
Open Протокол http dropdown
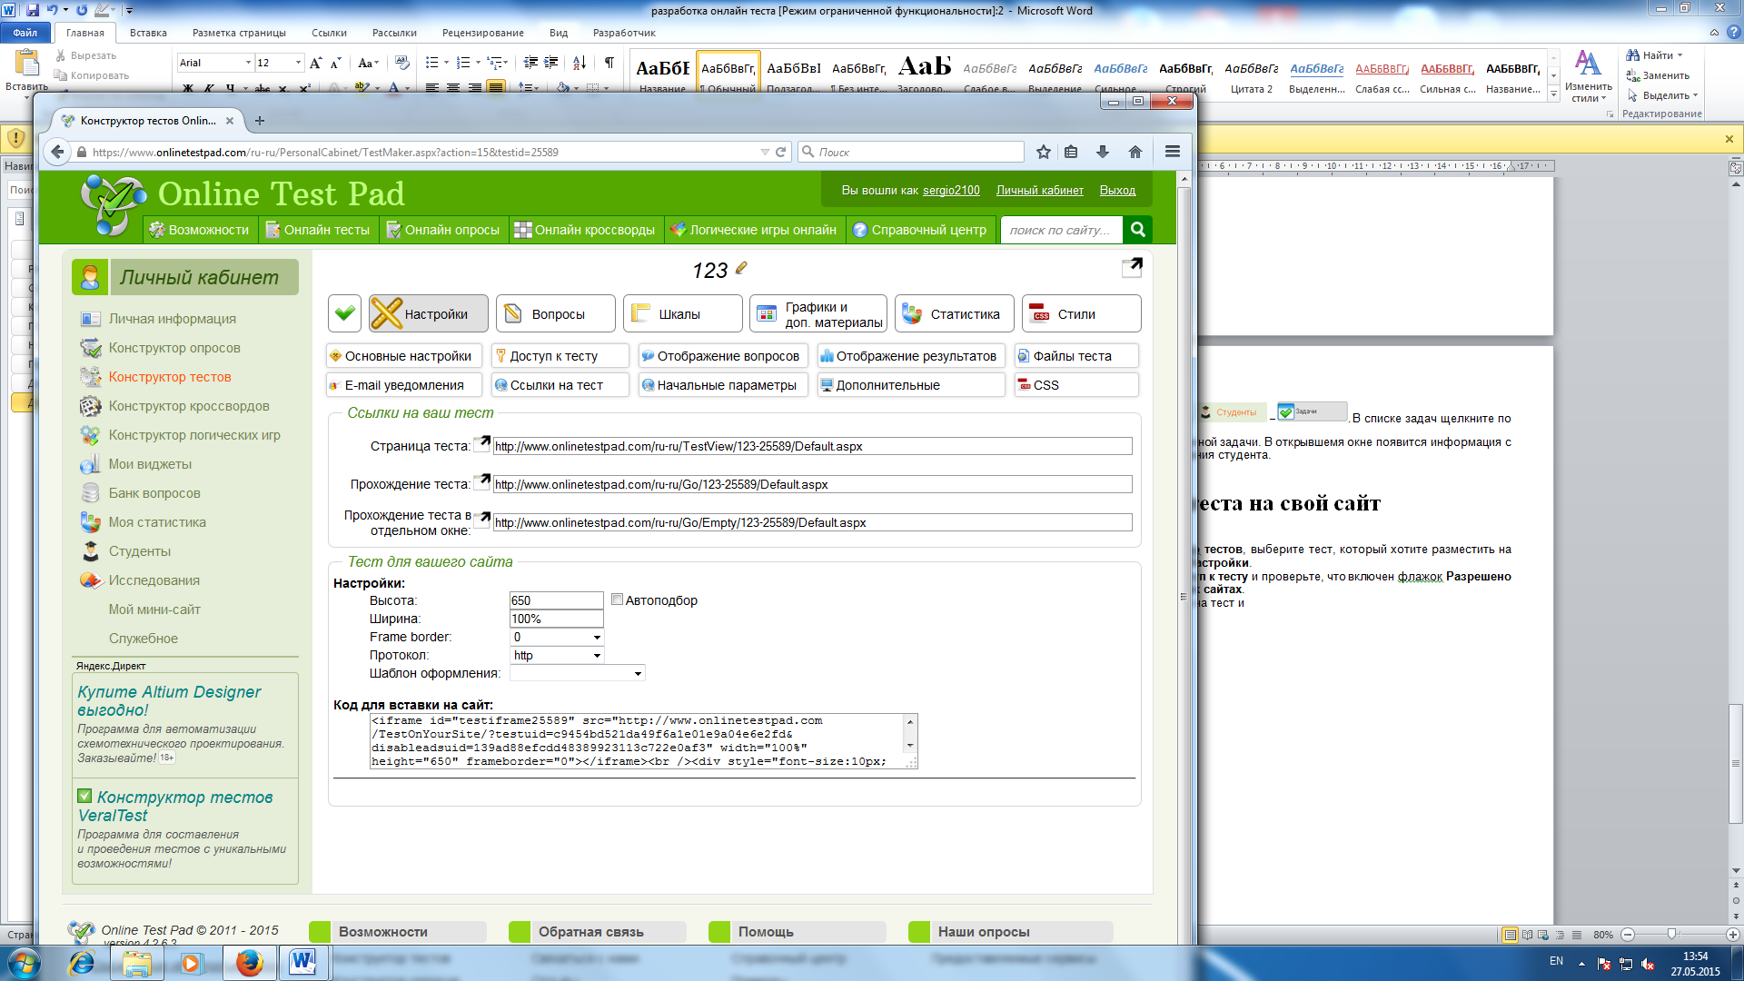coord(558,655)
